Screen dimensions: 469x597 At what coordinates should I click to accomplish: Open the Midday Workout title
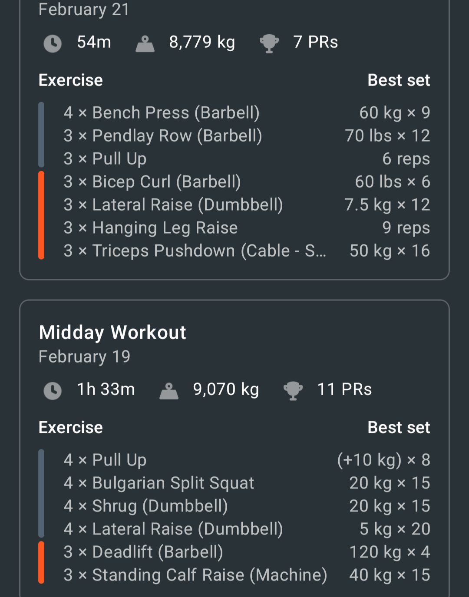(x=112, y=333)
